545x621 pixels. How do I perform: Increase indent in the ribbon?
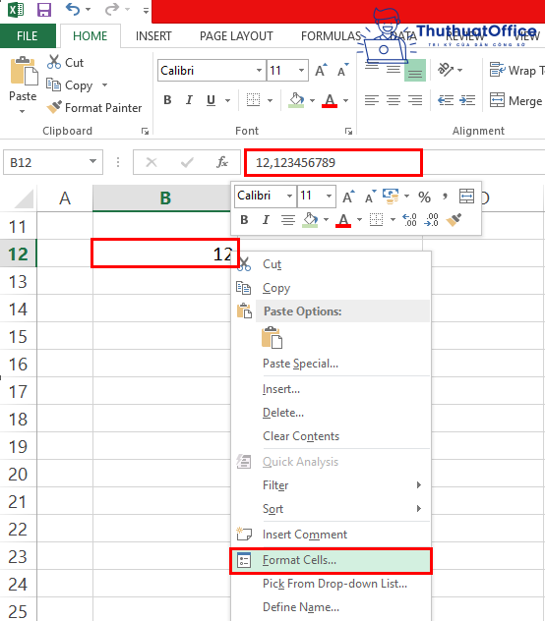[x=467, y=100]
